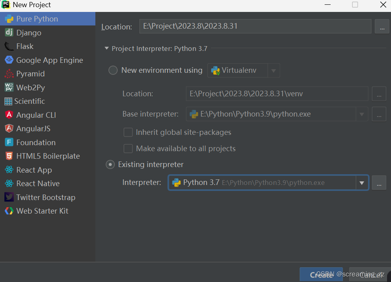Screen dimensions: 391x282
Task: Click the Create button
Action: (x=321, y=274)
